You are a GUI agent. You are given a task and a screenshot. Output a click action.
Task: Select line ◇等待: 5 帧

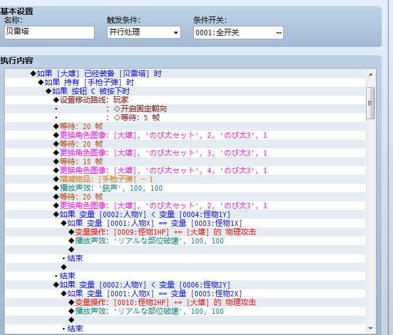(185, 117)
